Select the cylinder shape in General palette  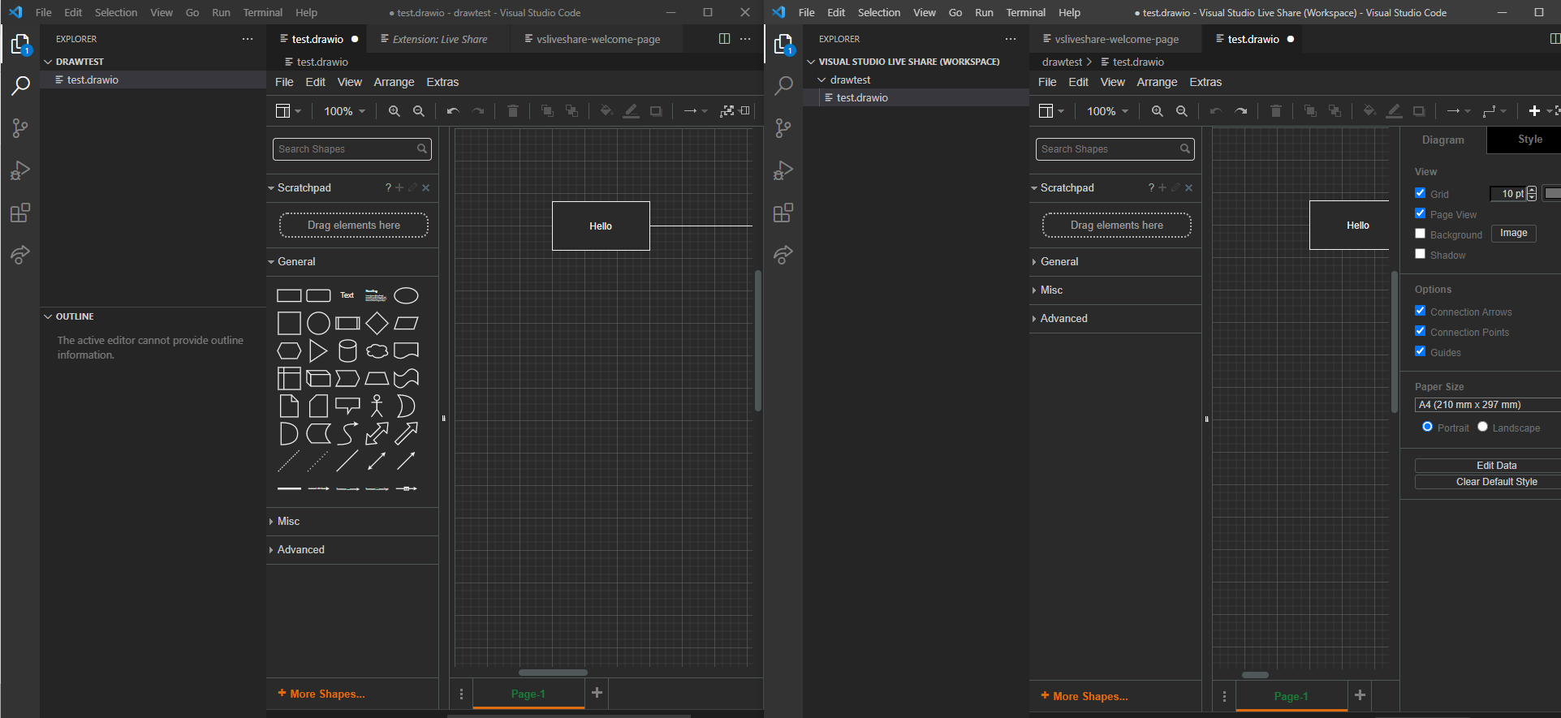click(347, 350)
